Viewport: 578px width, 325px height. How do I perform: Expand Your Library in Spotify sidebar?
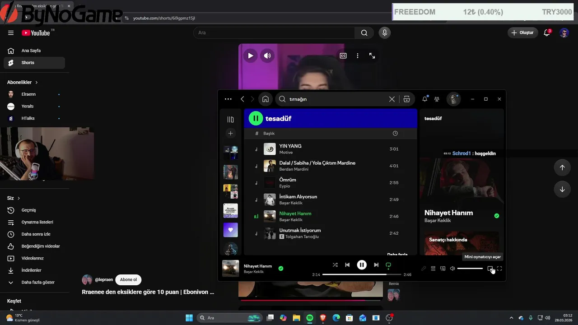coord(230,119)
